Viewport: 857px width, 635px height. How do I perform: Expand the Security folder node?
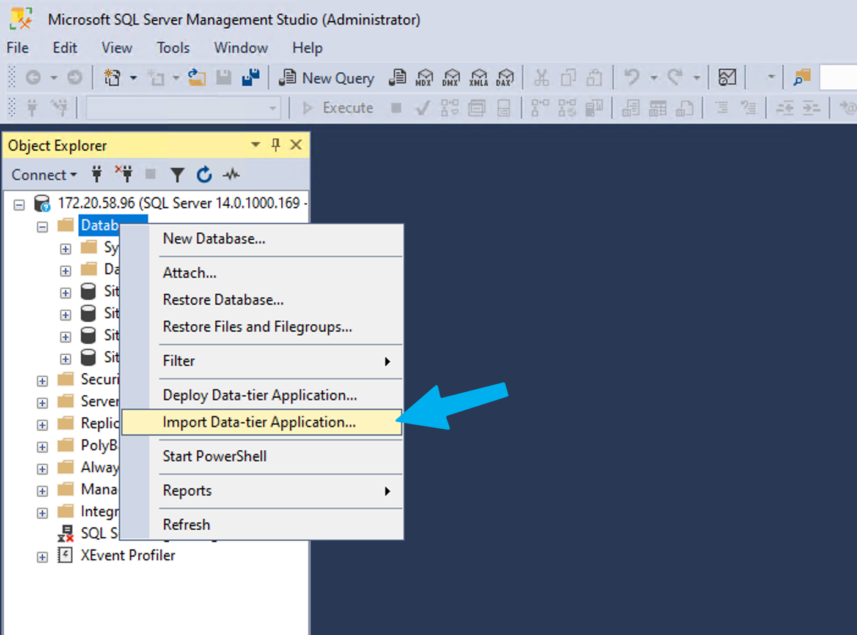coord(42,381)
